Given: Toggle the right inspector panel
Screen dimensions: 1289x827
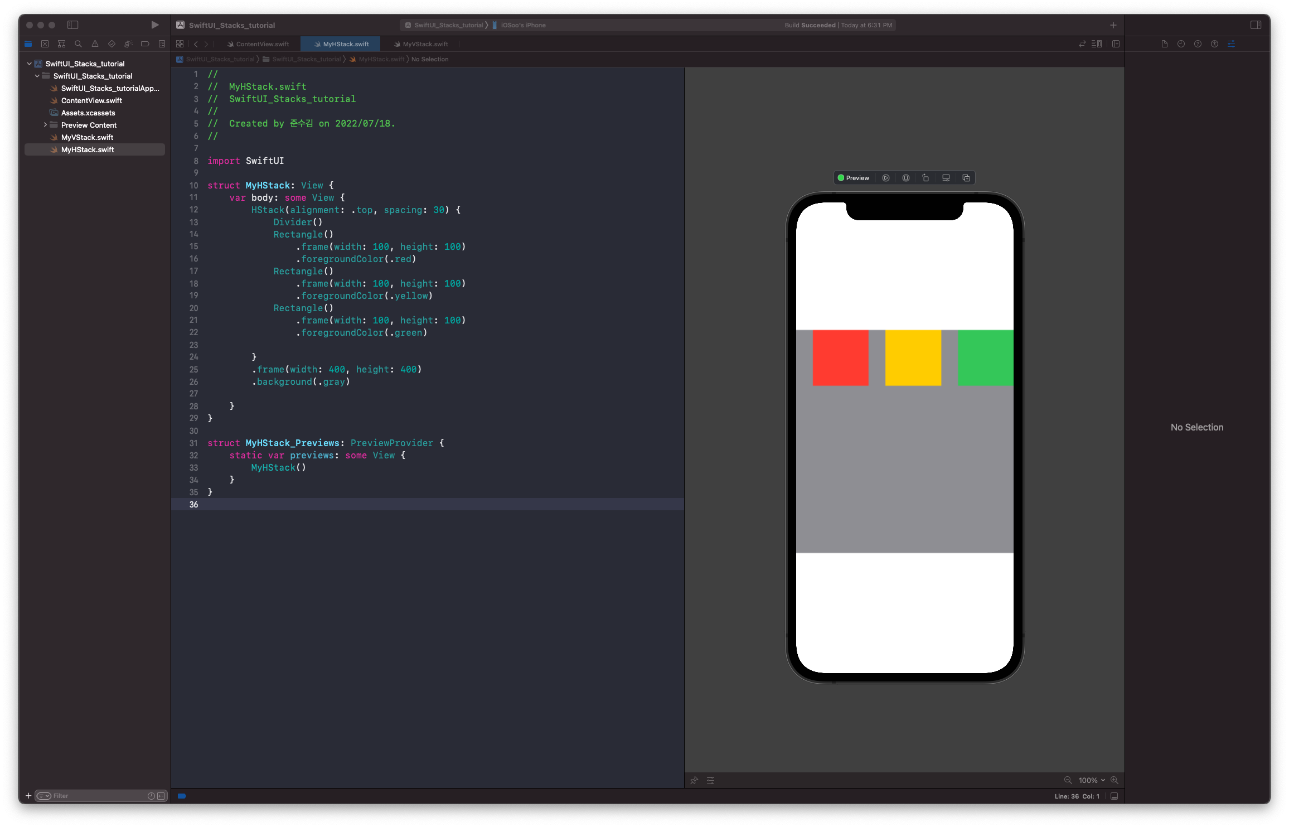Looking at the screenshot, I should tap(1256, 25).
